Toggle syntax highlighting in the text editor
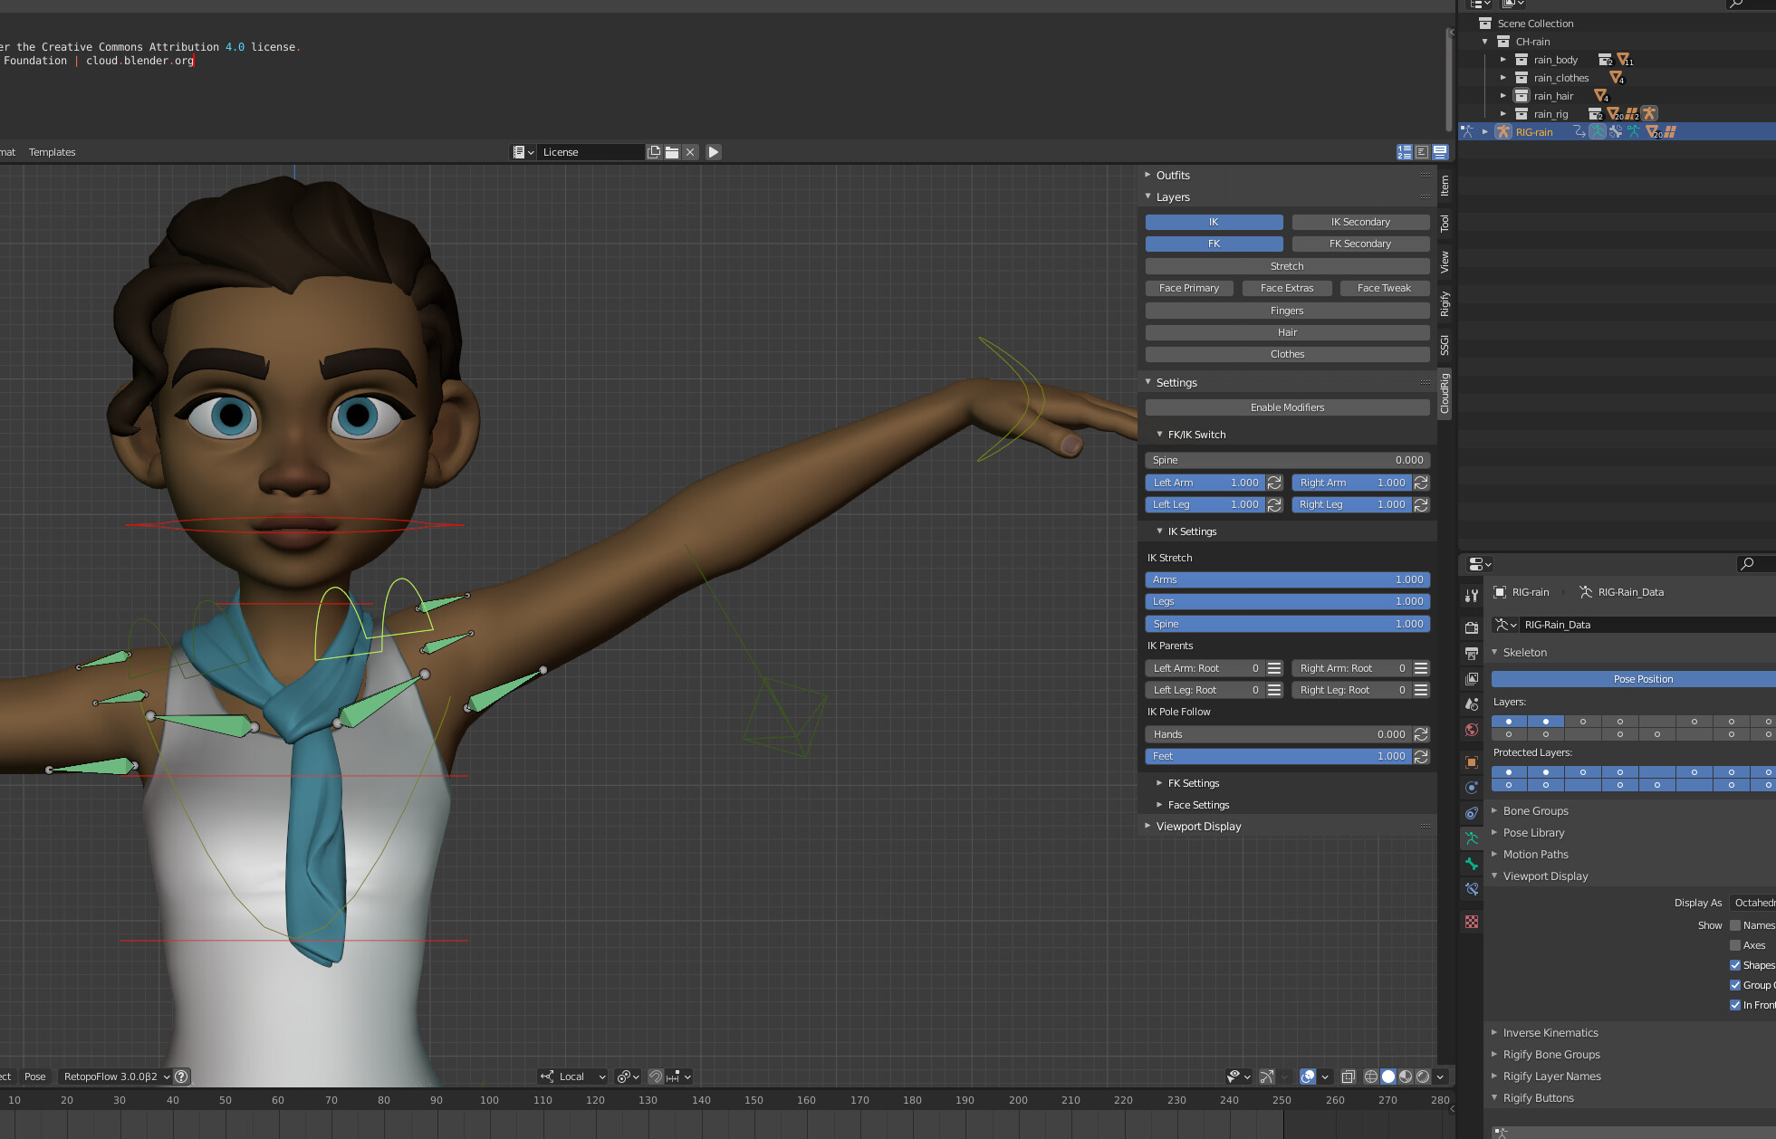 click(x=1440, y=152)
